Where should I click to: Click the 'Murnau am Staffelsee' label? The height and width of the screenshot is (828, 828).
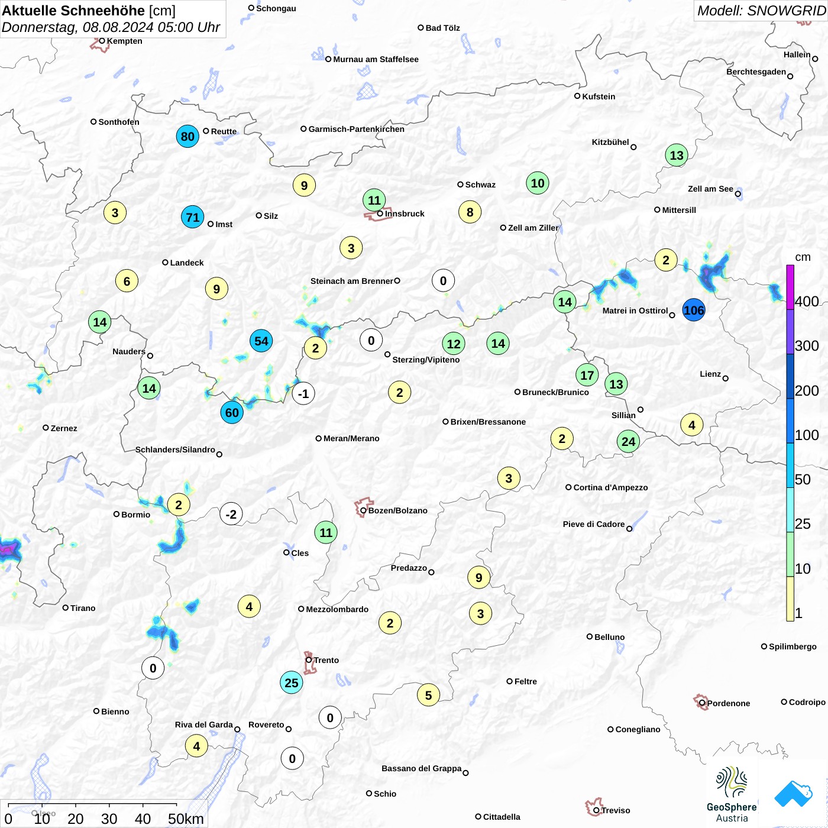coord(376,59)
